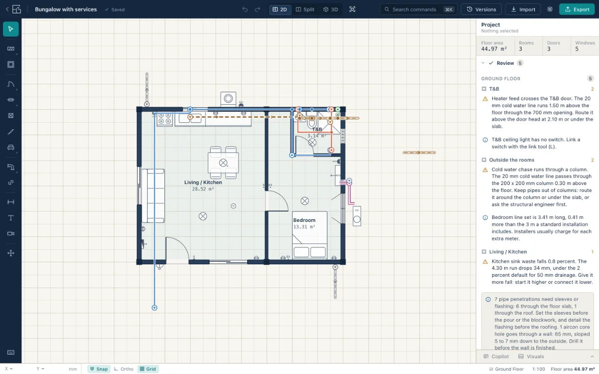Open the 1:100 scale selector

coord(538,369)
